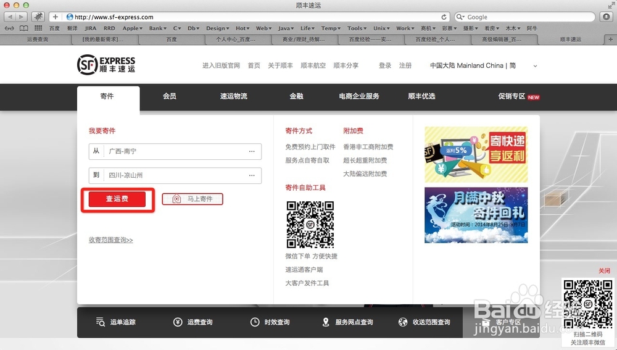617x350 pixels.
Task: Open 免费预约上门取件 link
Action: 310,147
